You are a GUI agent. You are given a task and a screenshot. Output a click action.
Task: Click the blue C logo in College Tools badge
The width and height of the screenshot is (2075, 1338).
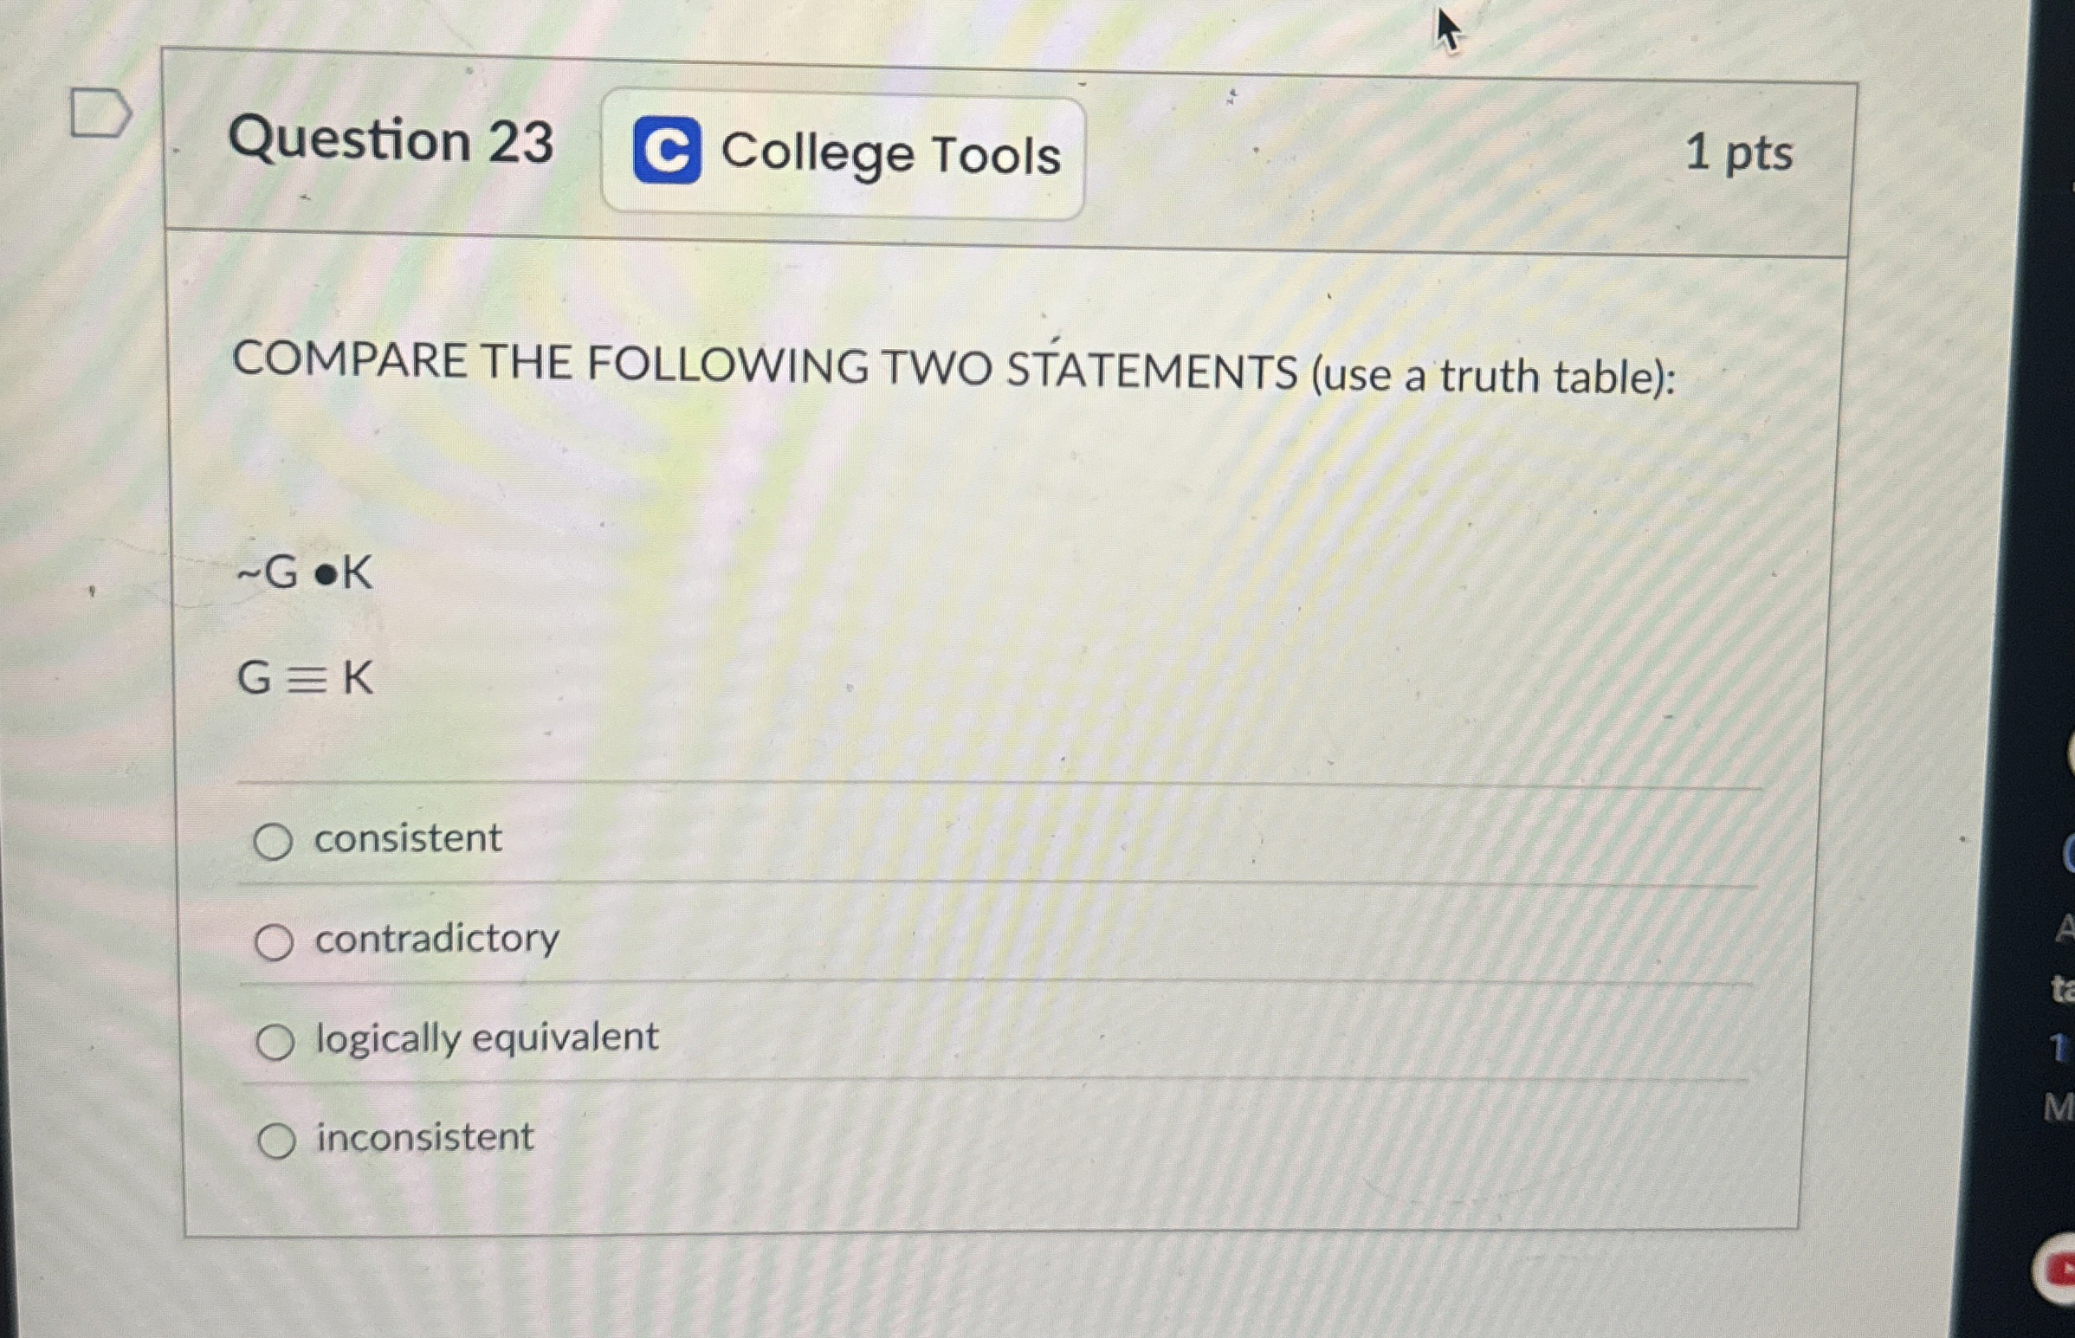point(669,150)
